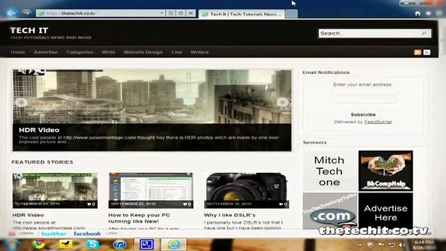
Task: Open the HDR Video slider headline
Action: click(39, 130)
